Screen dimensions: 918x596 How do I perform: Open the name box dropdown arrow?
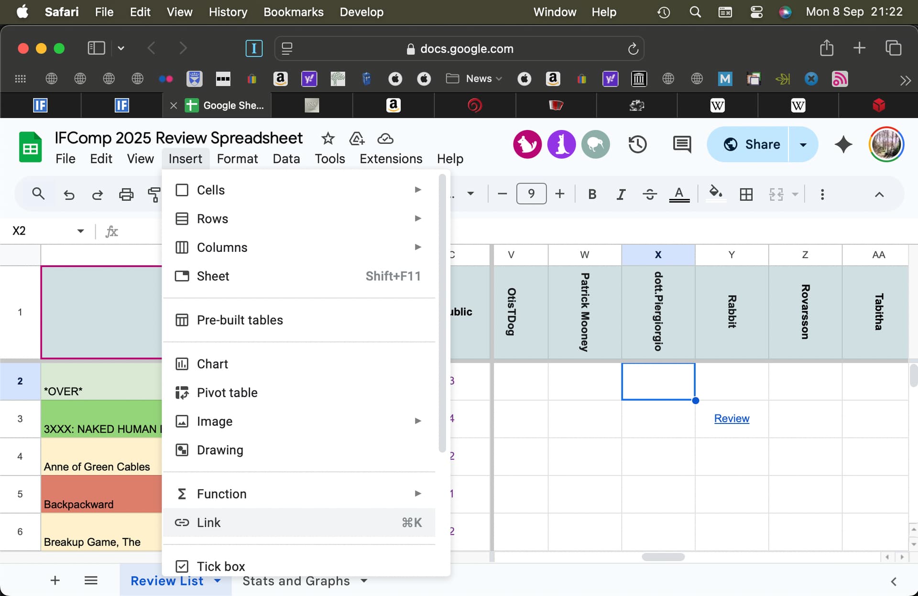point(80,231)
